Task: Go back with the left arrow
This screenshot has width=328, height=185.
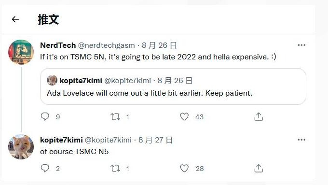Action: (x=15, y=19)
